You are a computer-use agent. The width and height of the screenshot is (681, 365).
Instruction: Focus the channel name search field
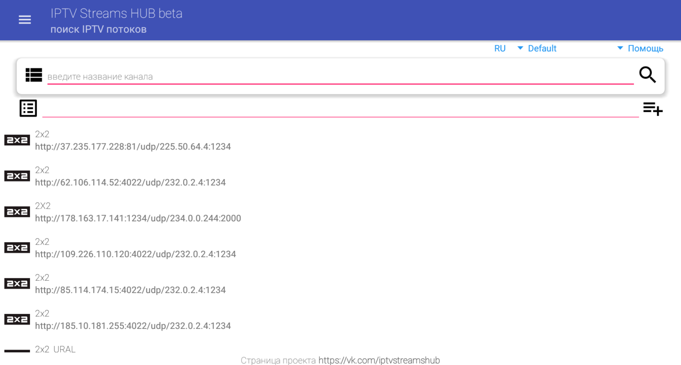point(340,77)
